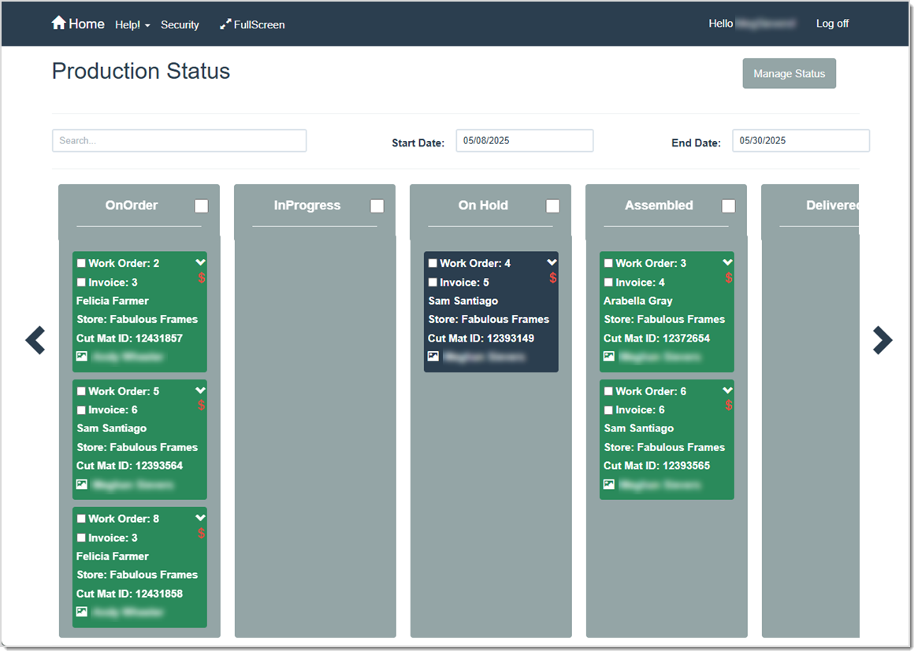Click the right arrow to view more status columns
The width and height of the screenshot is (918, 655).
[x=883, y=340]
